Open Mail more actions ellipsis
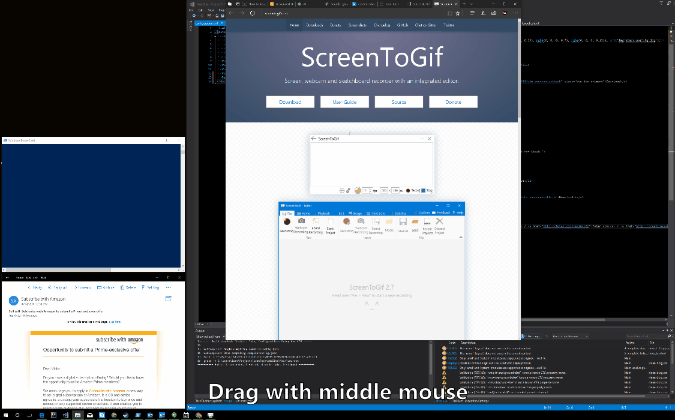This screenshot has height=420, width=675. click(x=169, y=287)
